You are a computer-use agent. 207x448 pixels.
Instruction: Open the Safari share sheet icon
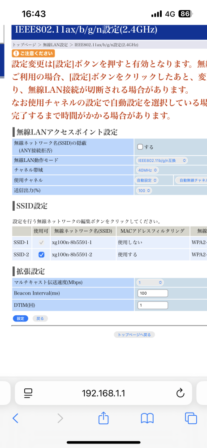[103, 418]
